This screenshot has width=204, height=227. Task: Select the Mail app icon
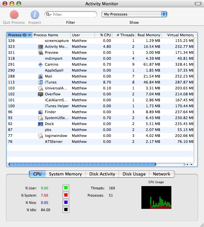click(x=41, y=77)
